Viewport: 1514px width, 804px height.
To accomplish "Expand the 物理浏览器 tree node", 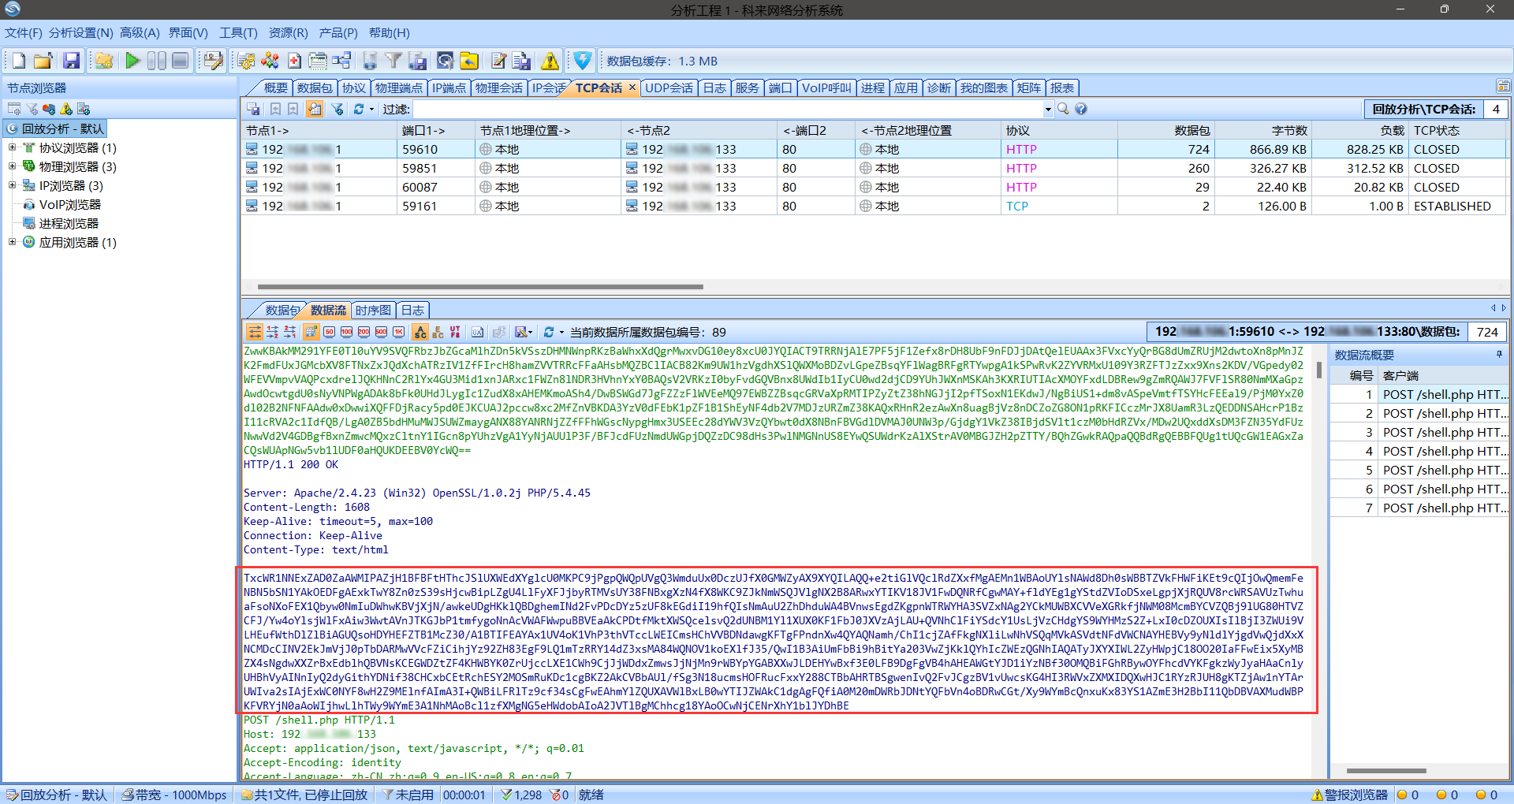I will pyautogui.click(x=12, y=166).
